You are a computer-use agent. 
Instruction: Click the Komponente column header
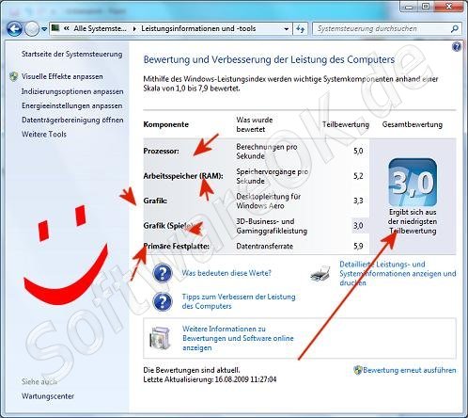(x=165, y=124)
